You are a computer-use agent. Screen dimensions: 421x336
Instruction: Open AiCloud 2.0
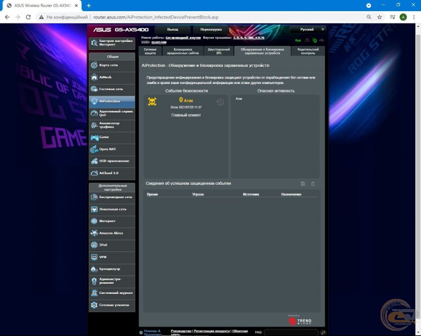pyautogui.click(x=112, y=173)
